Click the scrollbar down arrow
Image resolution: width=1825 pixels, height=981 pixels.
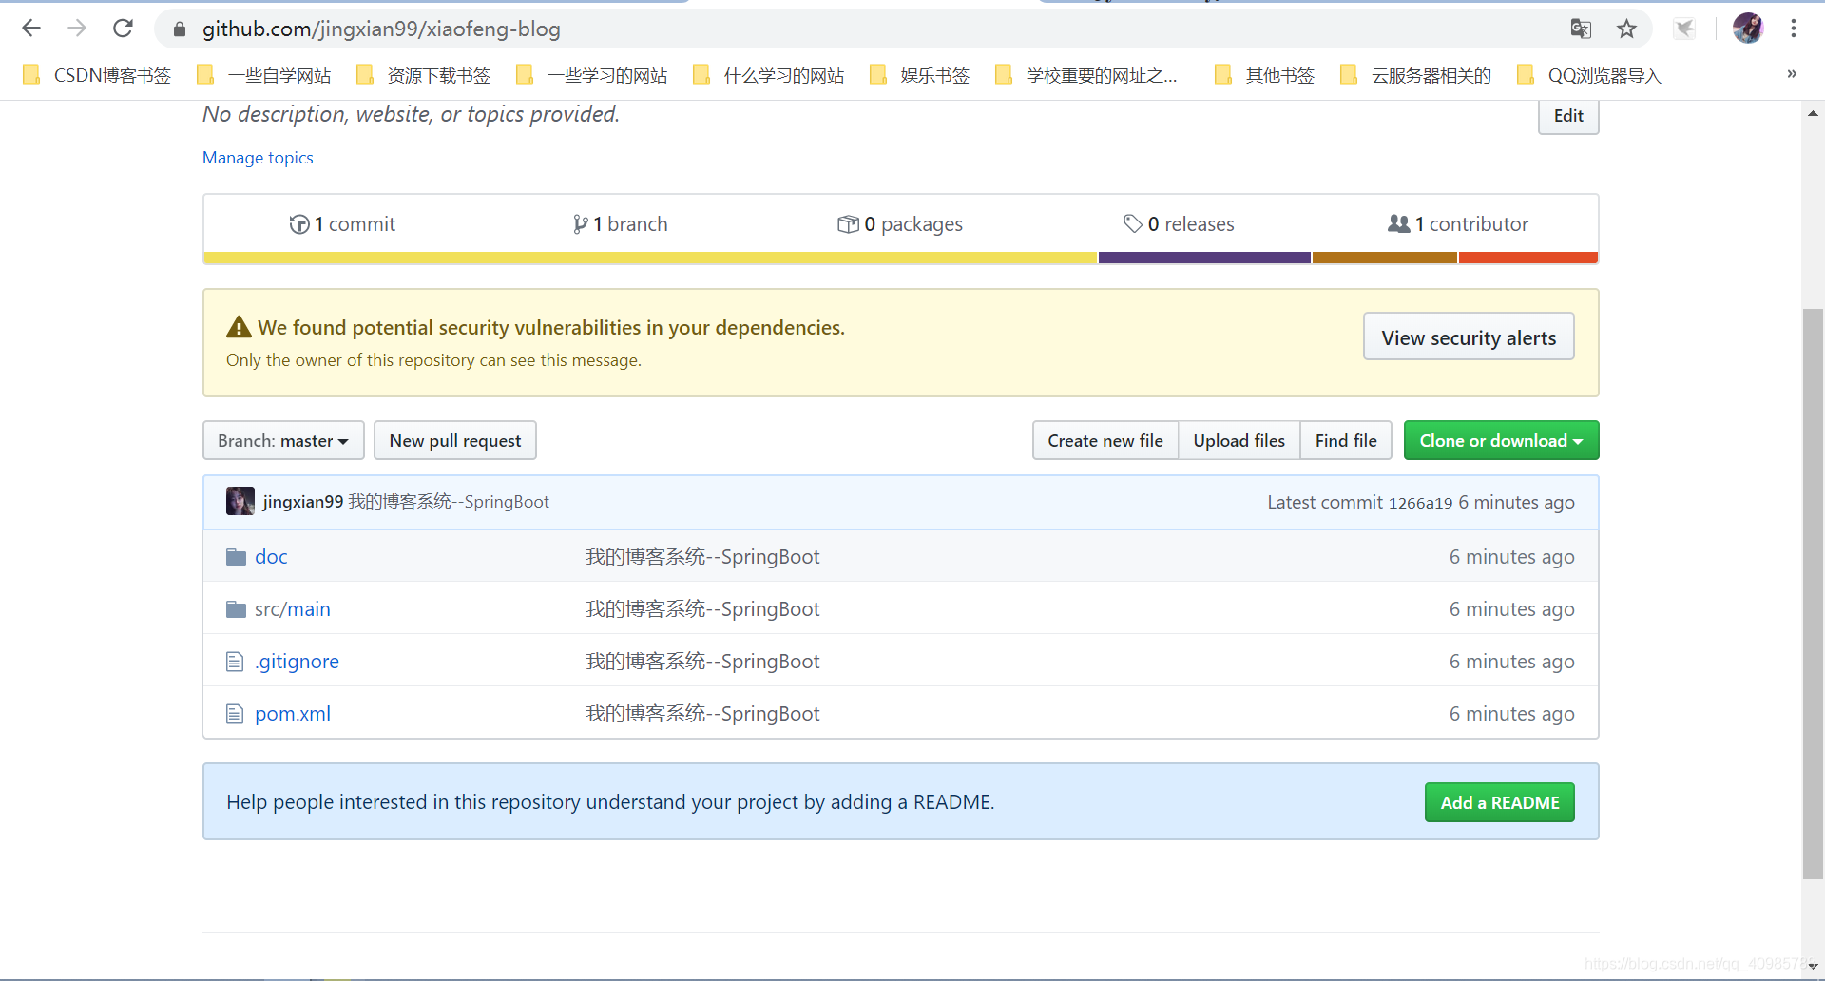point(1813,967)
